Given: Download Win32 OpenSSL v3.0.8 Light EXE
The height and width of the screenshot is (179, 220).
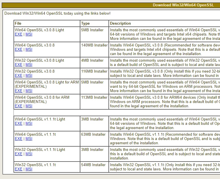Looking at the screenshot, I should 18,65.
